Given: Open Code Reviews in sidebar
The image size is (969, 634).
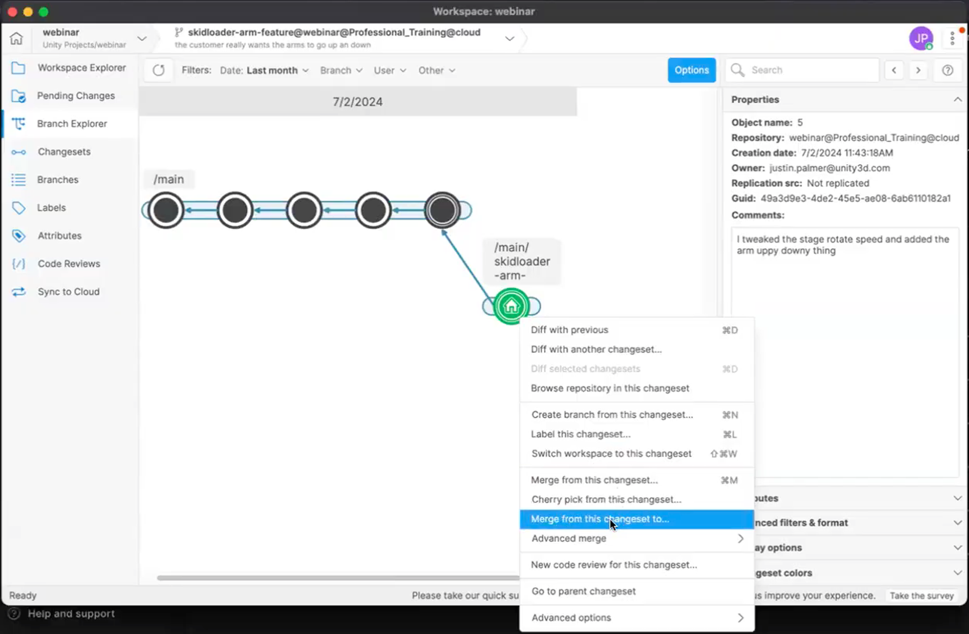Looking at the screenshot, I should (x=70, y=264).
